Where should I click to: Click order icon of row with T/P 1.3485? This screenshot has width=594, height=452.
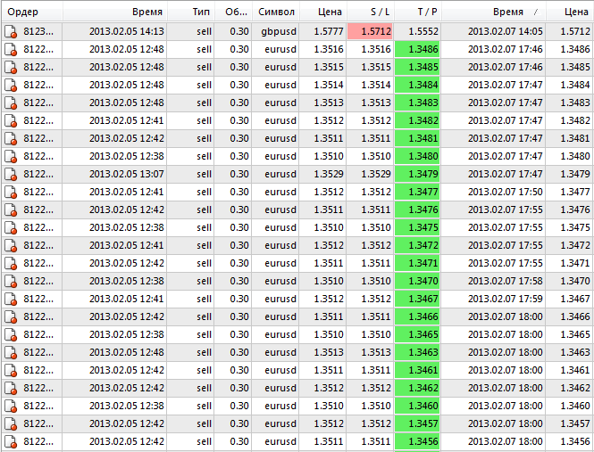(x=11, y=68)
